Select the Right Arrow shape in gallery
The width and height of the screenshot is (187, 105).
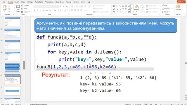click(123, 9)
